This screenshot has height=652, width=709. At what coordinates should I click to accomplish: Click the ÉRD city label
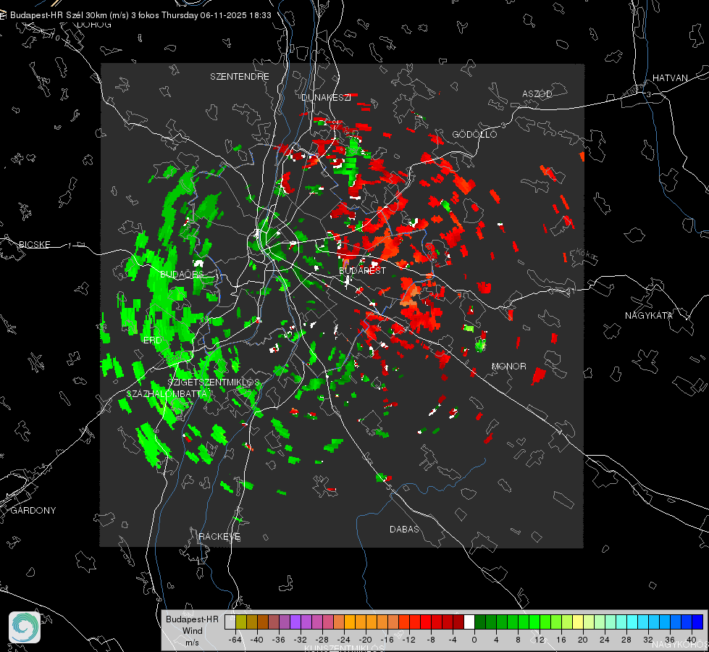pyautogui.click(x=152, y=340)
